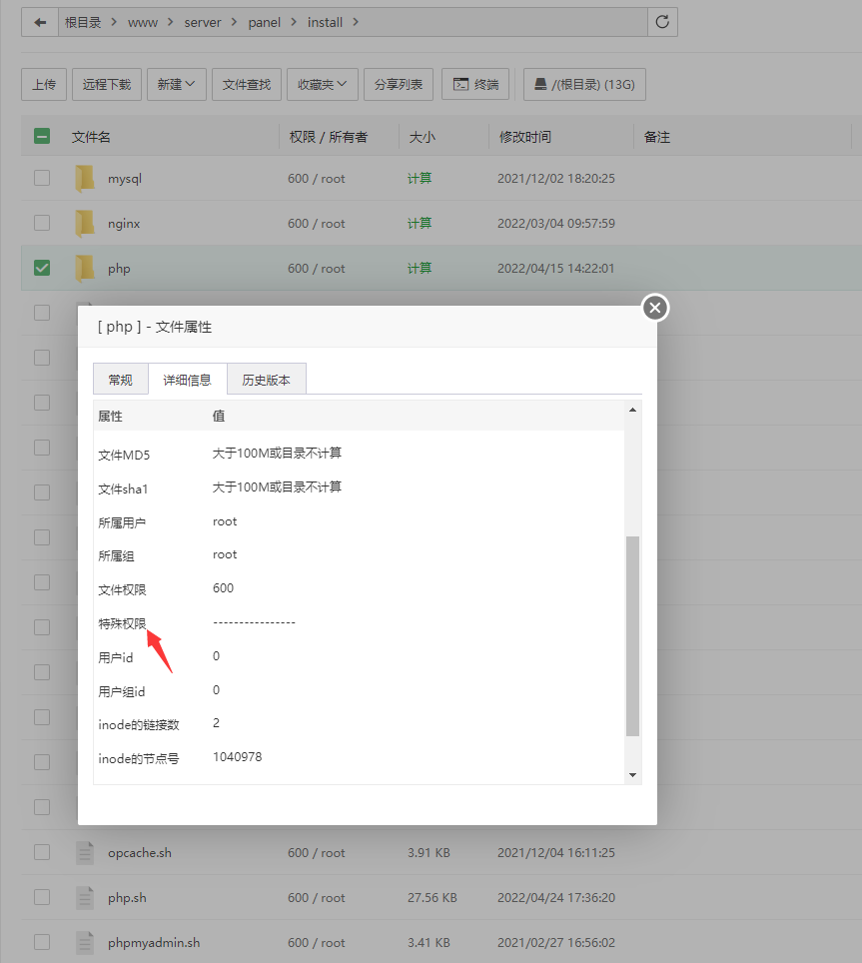Image resolution: width=862 pixels, height=963 pixels.
Task: Click the mysql folder name
Action: pos(125,179)
